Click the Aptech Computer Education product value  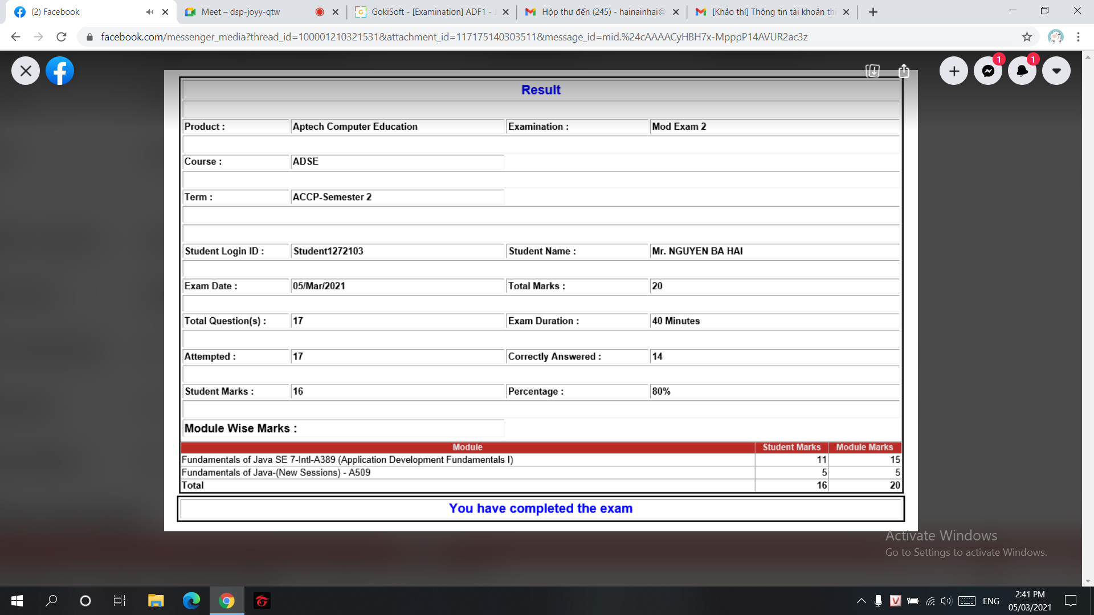354,126
